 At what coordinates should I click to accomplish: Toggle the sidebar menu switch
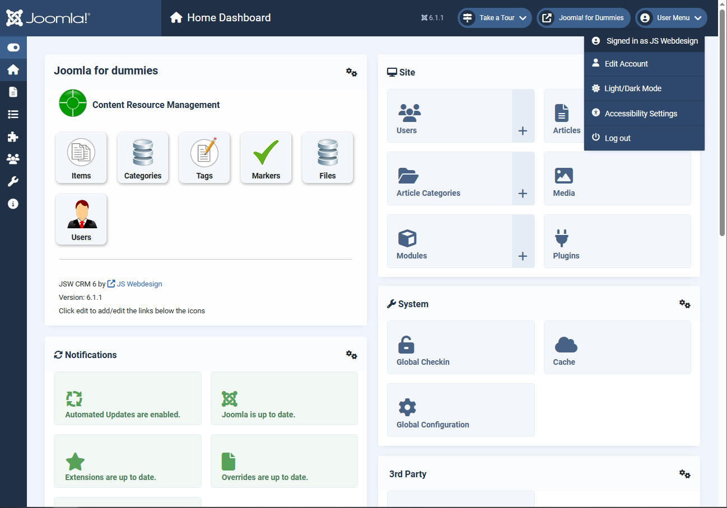13,48
